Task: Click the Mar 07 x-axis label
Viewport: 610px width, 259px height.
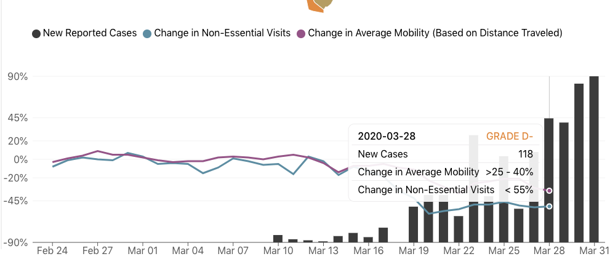Action: (233, 251)
